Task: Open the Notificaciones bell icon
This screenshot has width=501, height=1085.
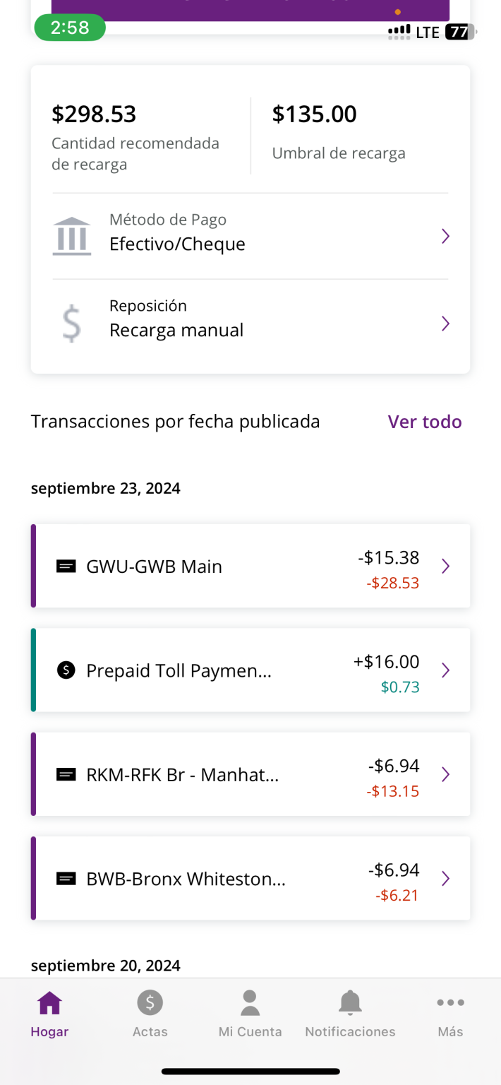Action: coord(350,1002)
